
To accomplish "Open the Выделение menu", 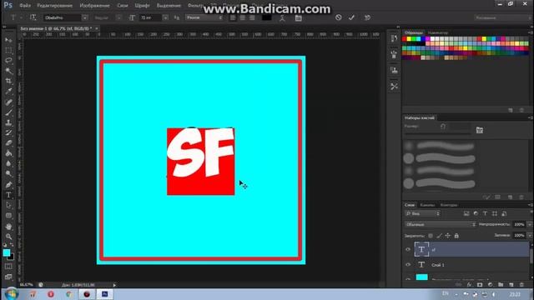I will pos(169,6).
